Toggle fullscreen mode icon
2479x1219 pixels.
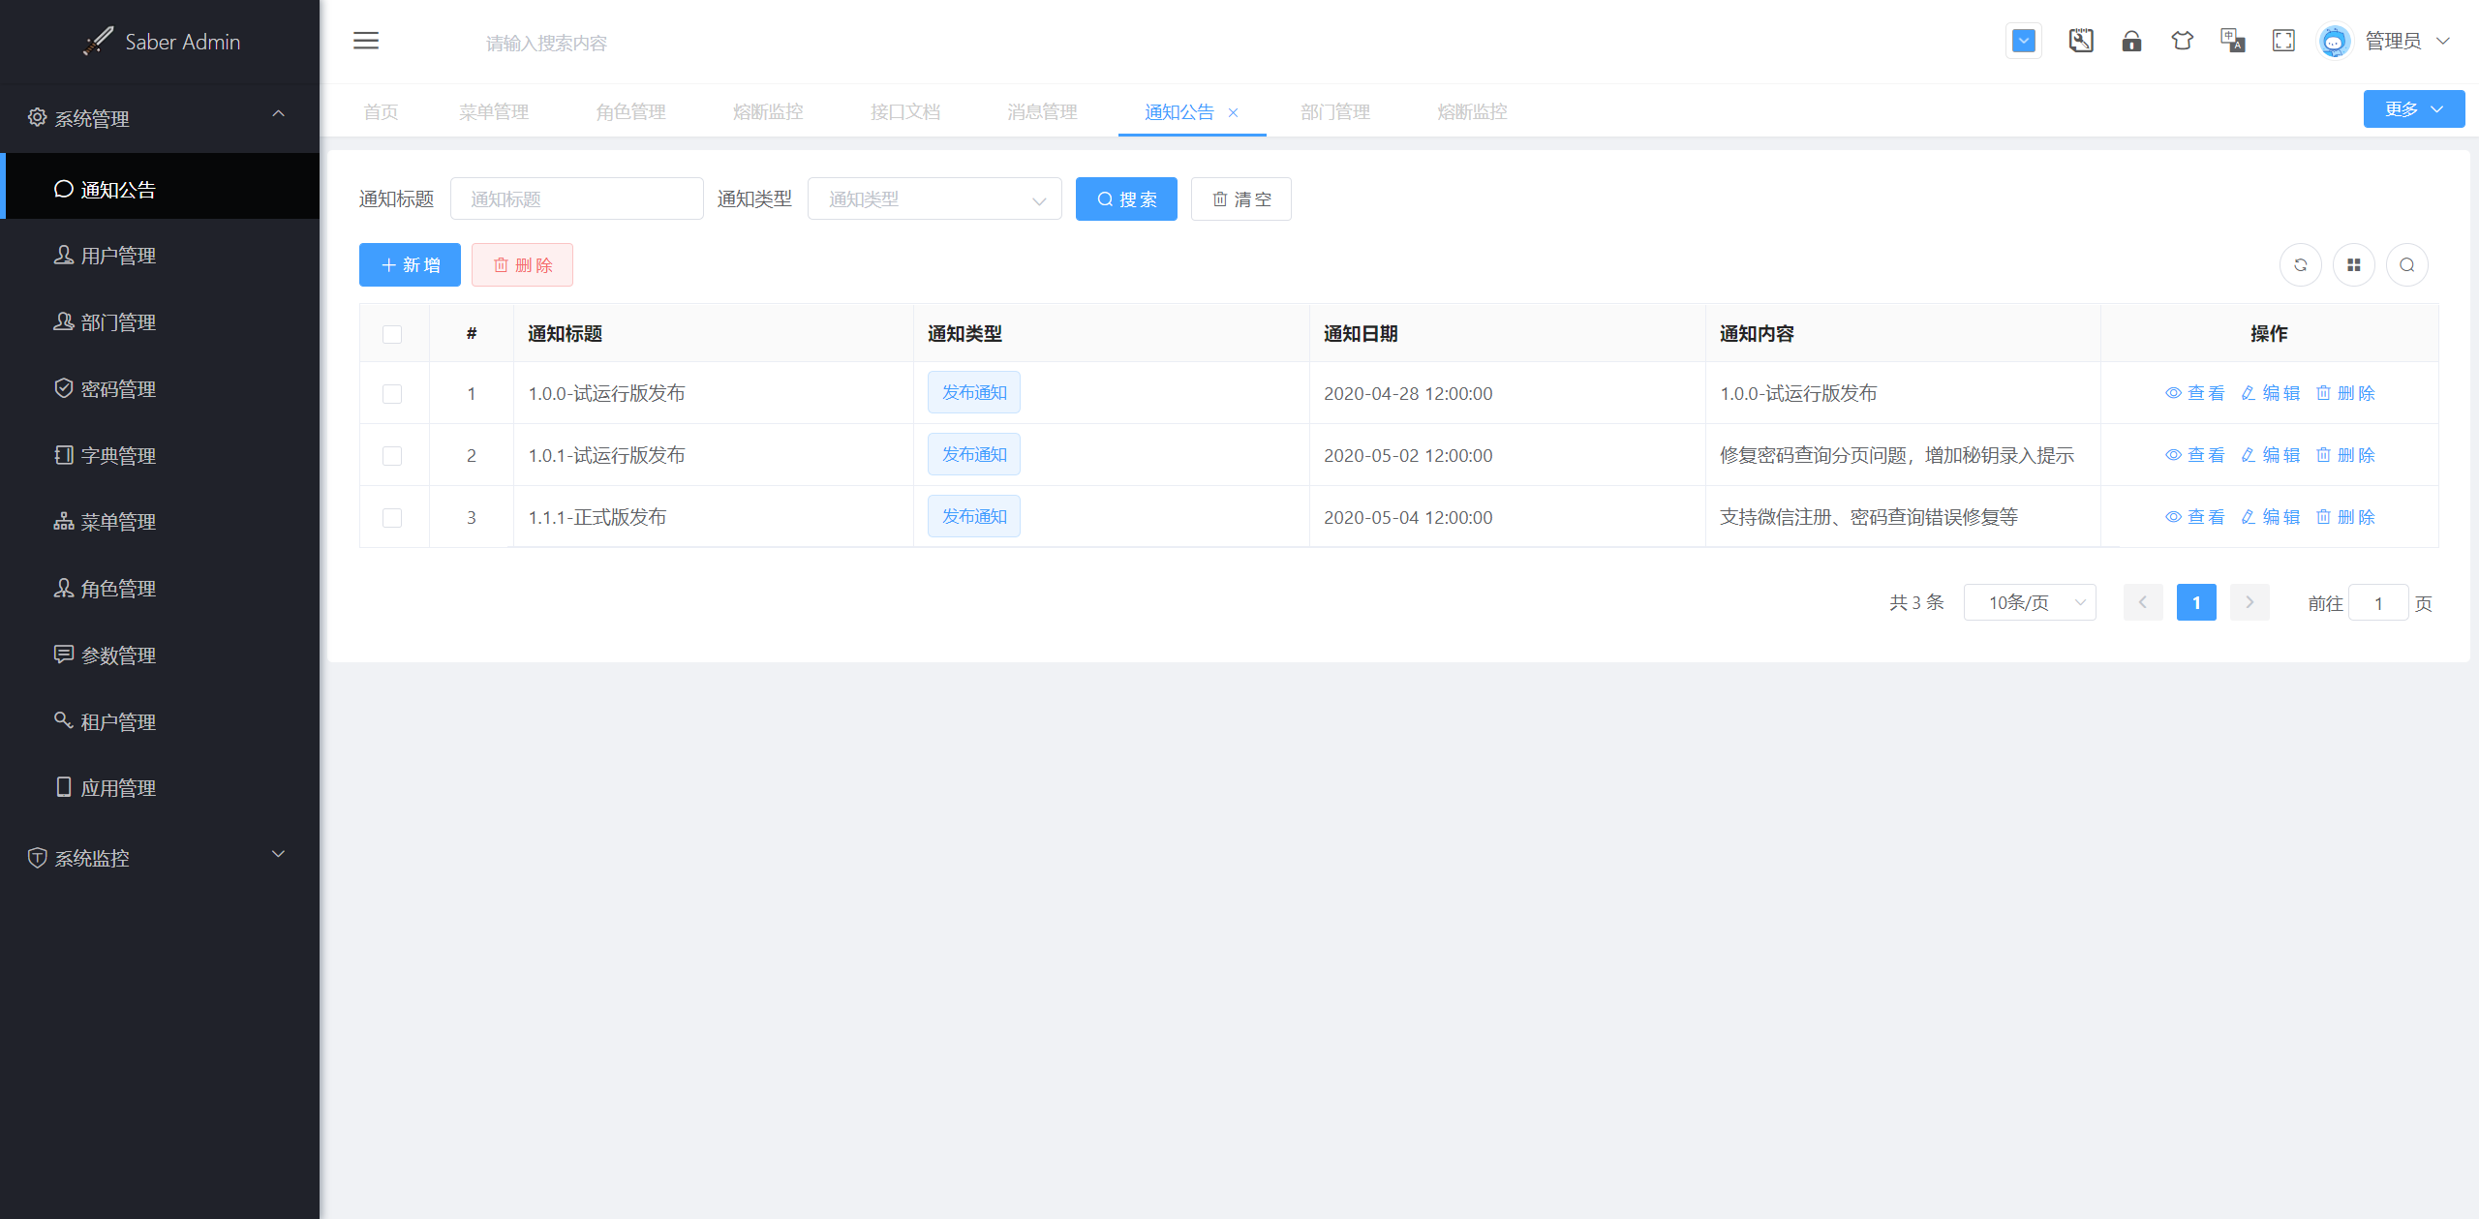(2283, 41)
